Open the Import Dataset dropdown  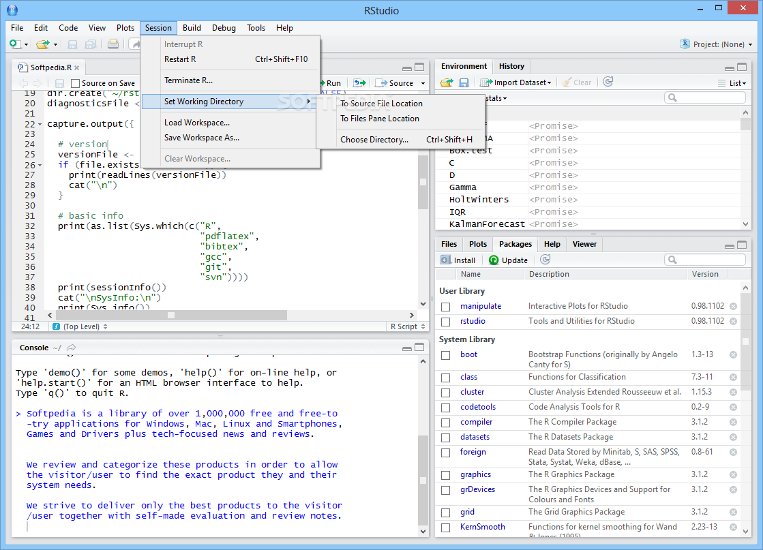tap(515, 82)
